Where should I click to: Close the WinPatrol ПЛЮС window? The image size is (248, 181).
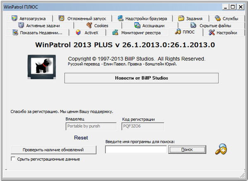[241, 7]
